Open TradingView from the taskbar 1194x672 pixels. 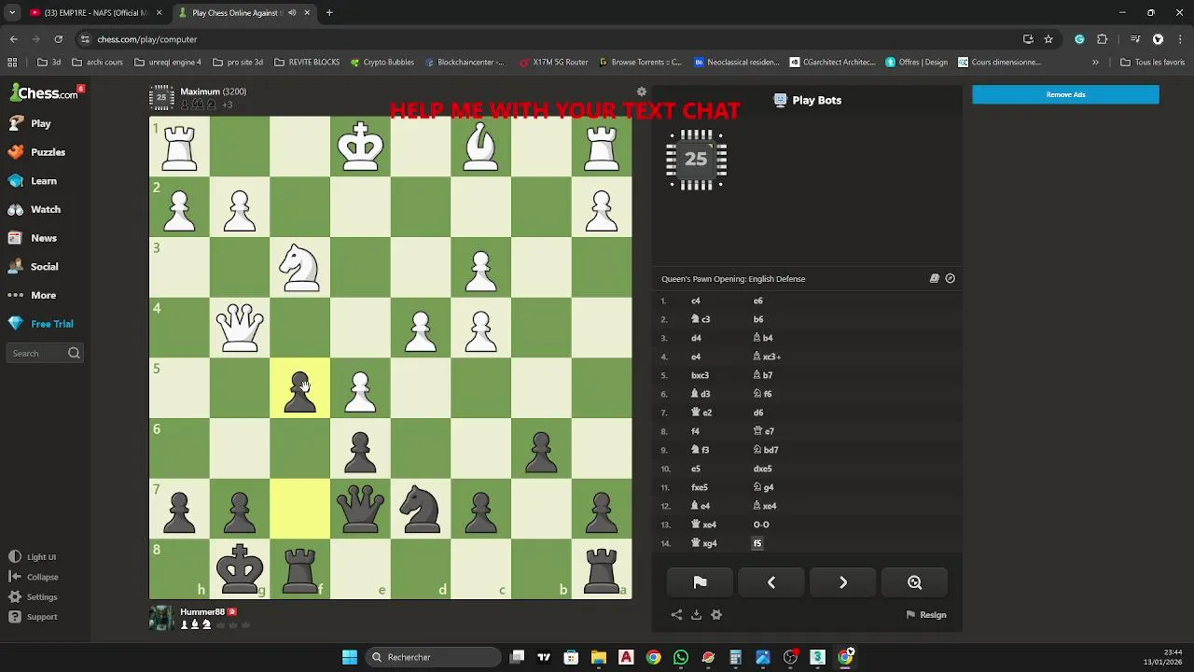[x=544, y=657]
